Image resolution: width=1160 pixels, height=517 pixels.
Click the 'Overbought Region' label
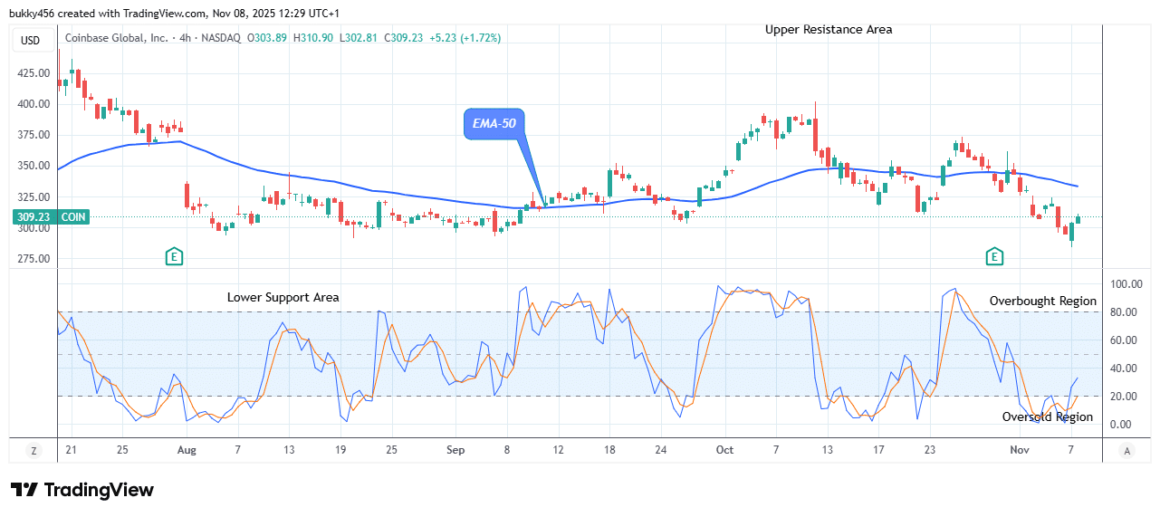pos(1043,301)
